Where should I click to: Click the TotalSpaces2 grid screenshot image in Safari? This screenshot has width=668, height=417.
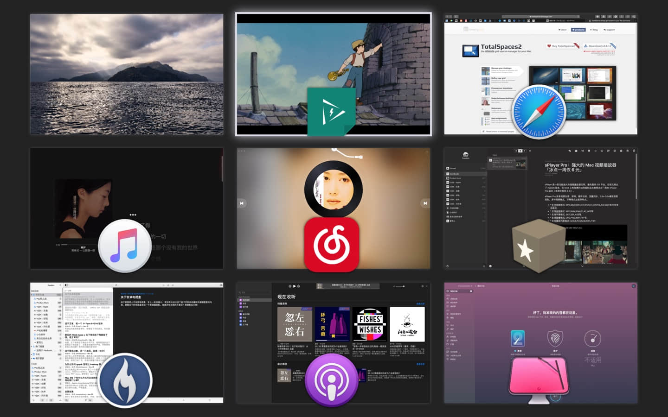click(x=572, y=93)
